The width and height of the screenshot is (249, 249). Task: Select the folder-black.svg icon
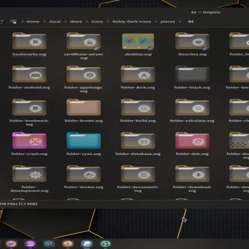tap(192, 74)
